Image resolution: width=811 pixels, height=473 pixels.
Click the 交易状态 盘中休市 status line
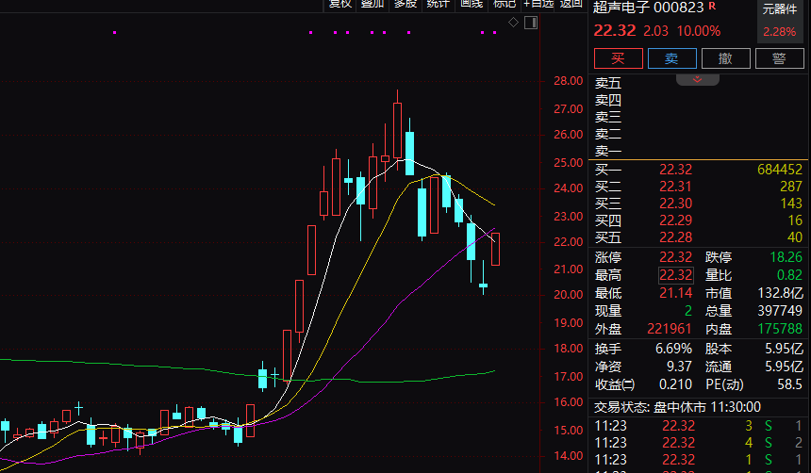[677, 407]
